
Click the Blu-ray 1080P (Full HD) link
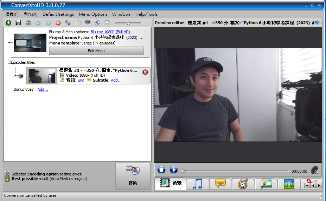click(110, 32)
